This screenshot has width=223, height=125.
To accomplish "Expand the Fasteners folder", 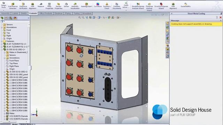I will click(x=2, y=41).
